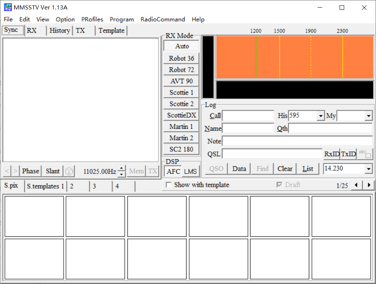The height and width of the screenshot is (284, 376).
Task: Decrease the 11025.00Hz clock value
Action: [x=122, y=174]
